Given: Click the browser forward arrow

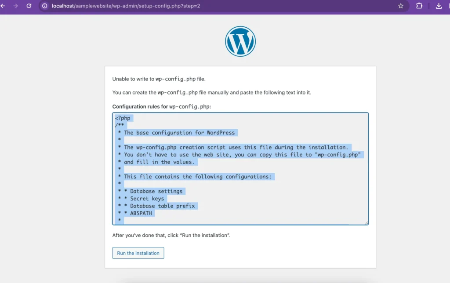Looking at the screenshot, I should [x=15, y=6].
